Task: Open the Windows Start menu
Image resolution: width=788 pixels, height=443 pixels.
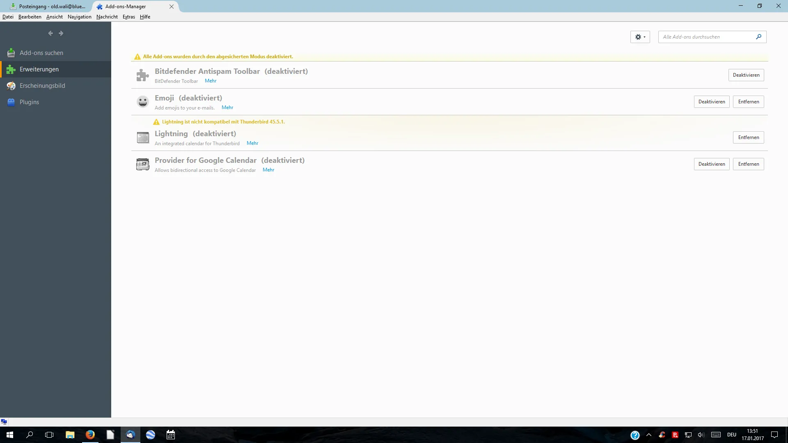Action: click(10, 435)
